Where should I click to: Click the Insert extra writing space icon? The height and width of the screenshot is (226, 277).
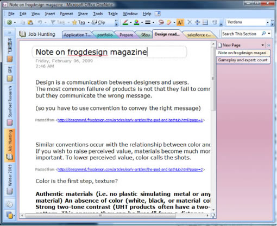[197, 22]
